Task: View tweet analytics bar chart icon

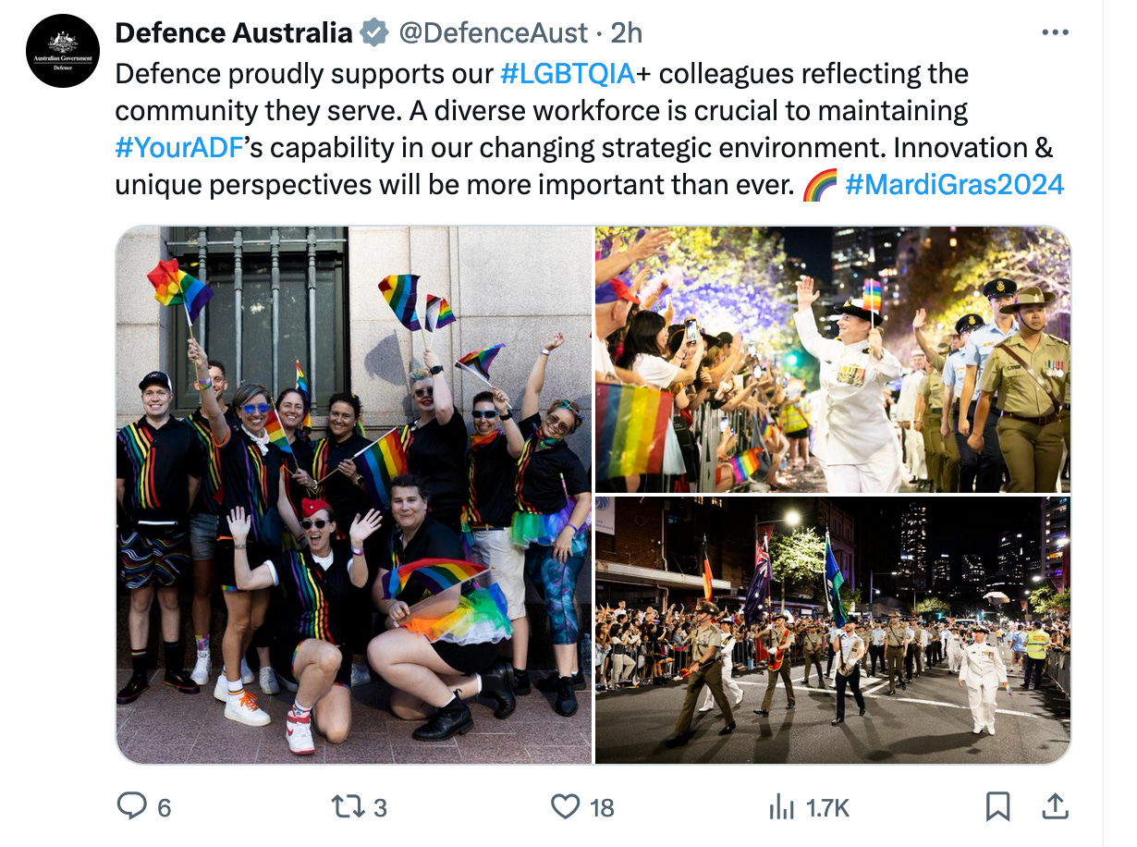Action: click(x=781, y=807)
